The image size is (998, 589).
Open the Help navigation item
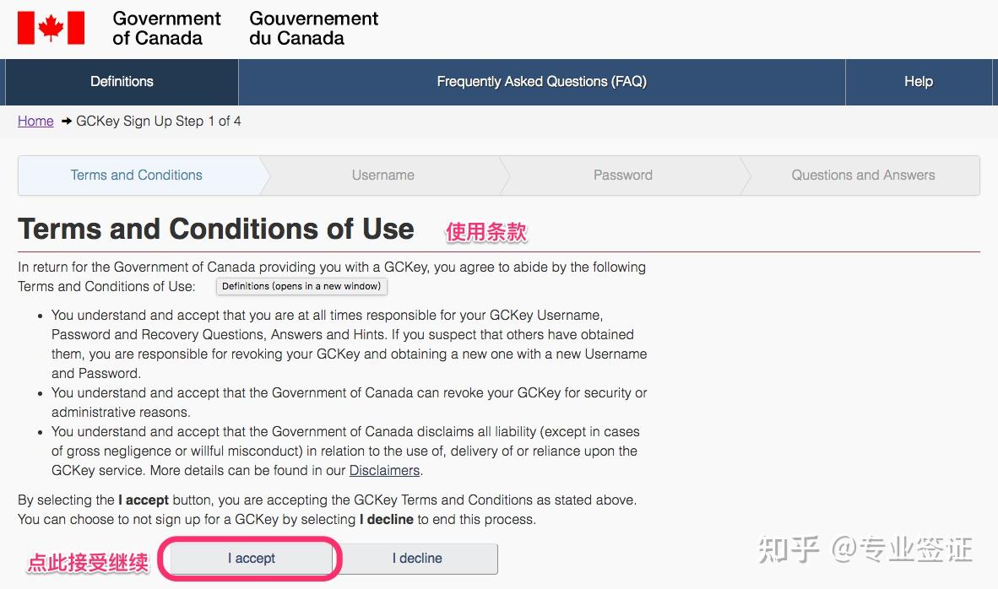click(919, 81)
